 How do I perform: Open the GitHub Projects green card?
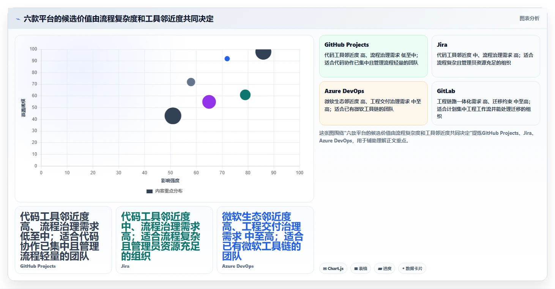pos(374,56)
